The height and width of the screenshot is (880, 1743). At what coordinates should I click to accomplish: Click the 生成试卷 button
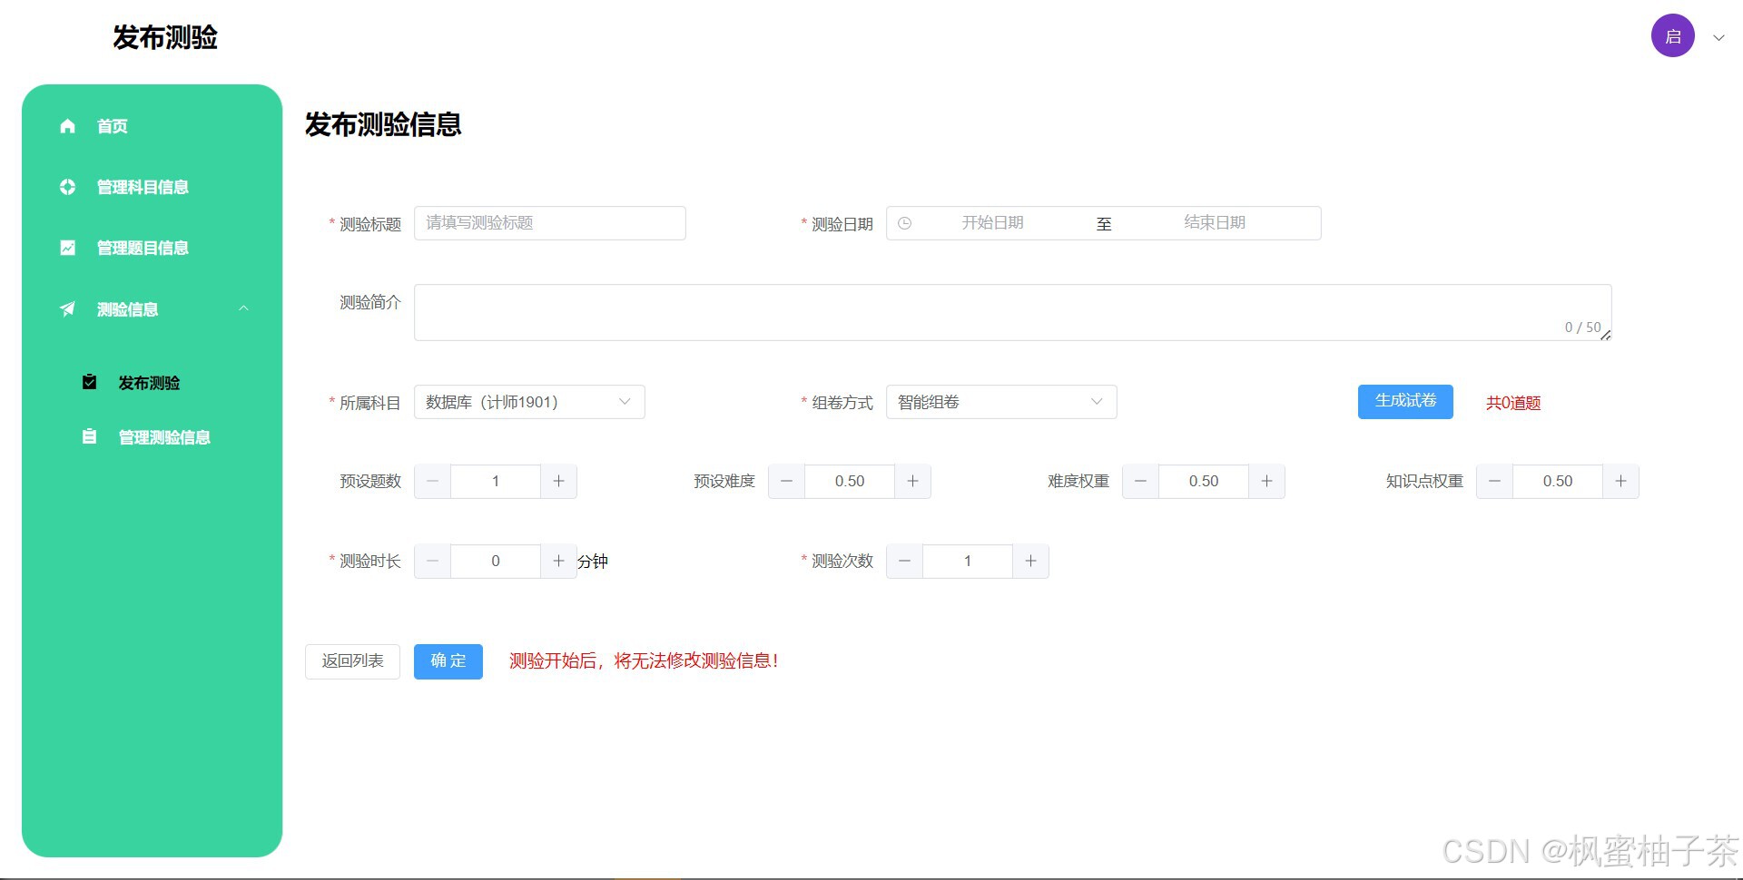click(x=1405, y=402)
